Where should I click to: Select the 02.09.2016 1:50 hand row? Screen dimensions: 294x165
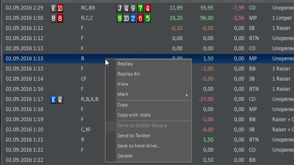tap(148, 18)
